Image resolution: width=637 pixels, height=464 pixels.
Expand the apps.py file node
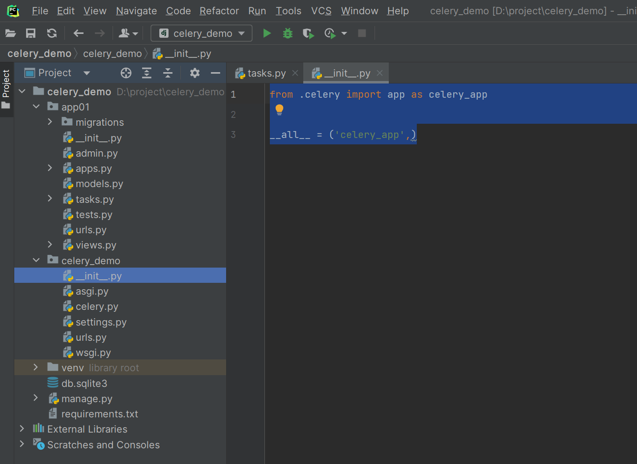click(50, 168)
